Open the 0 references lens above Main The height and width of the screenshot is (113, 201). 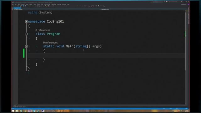click(50, 43)
